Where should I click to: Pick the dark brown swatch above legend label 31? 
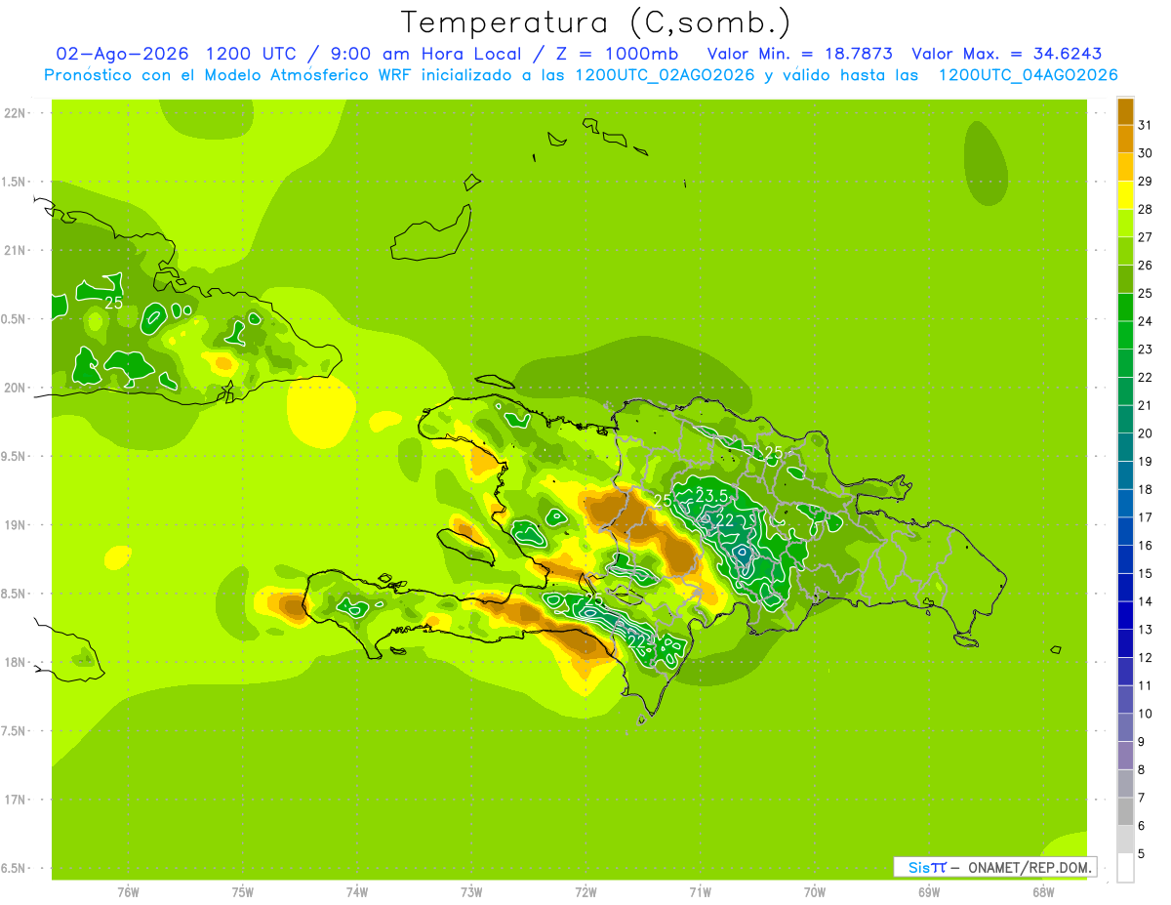[x=1125, y=111]
